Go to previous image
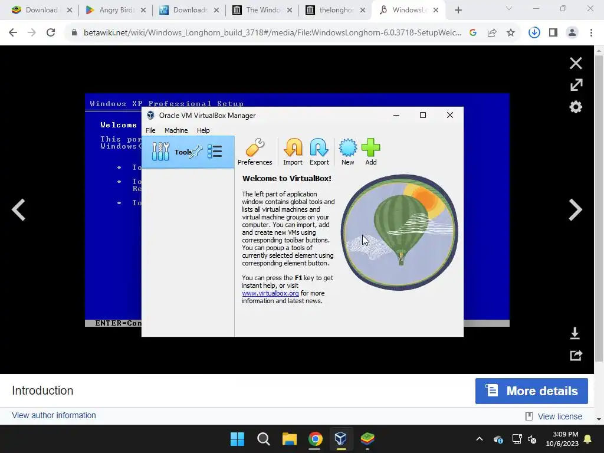The image size is (604, 453). (x=18, y=209)
